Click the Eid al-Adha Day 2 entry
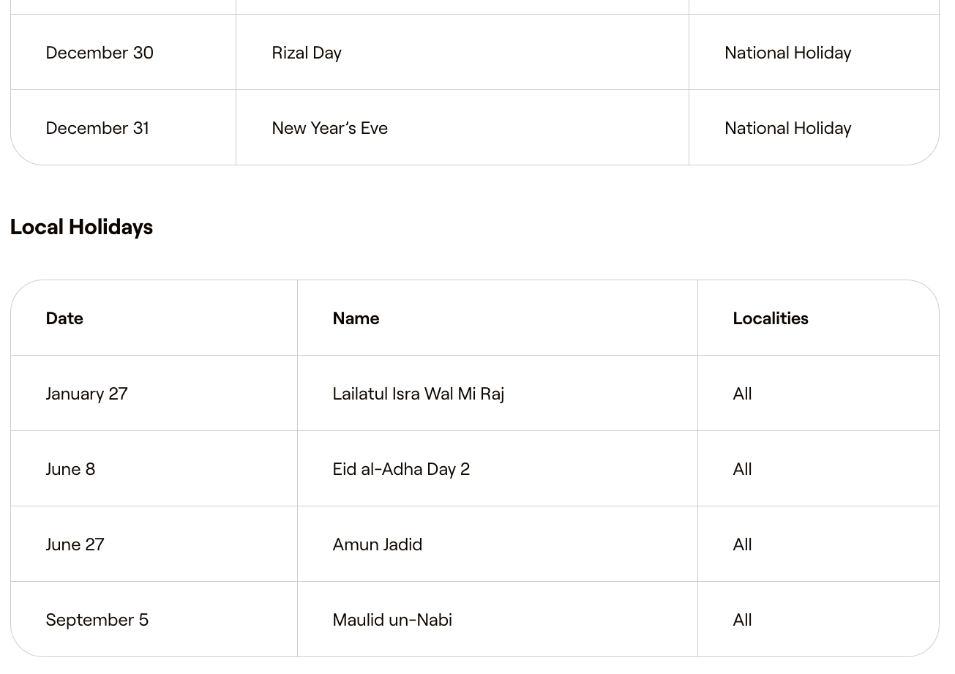955x674 pixels. (x=401, y=469)
